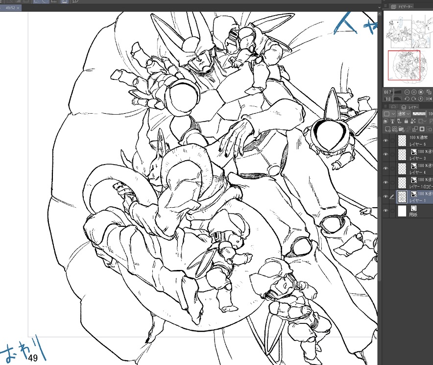Zoom out the Navigator view
Image resolution: width=433 pixels, height=365 pixels.
pos(407,92)
